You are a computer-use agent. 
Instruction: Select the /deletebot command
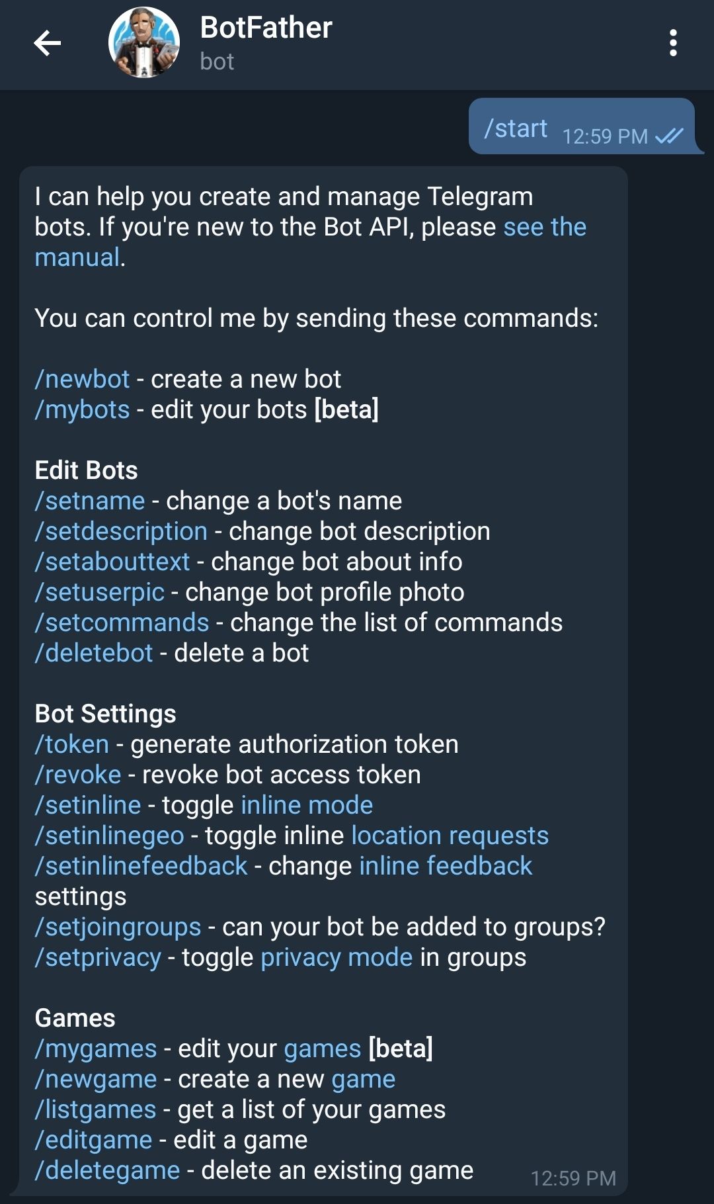click(x=95, y=654)
